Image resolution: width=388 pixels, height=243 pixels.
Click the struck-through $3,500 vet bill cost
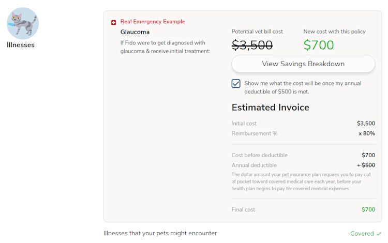252,45
